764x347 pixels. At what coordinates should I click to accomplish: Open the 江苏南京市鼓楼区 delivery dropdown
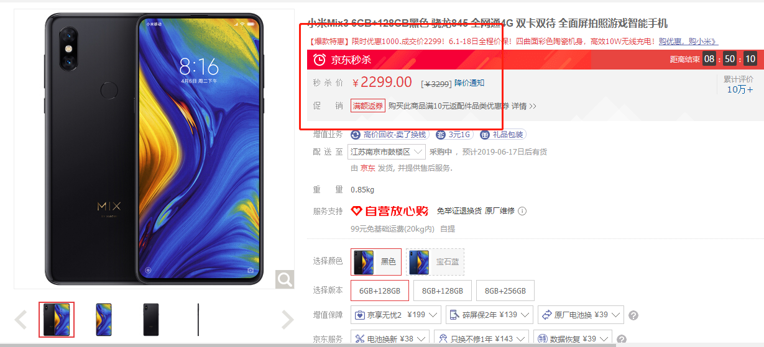387,151
